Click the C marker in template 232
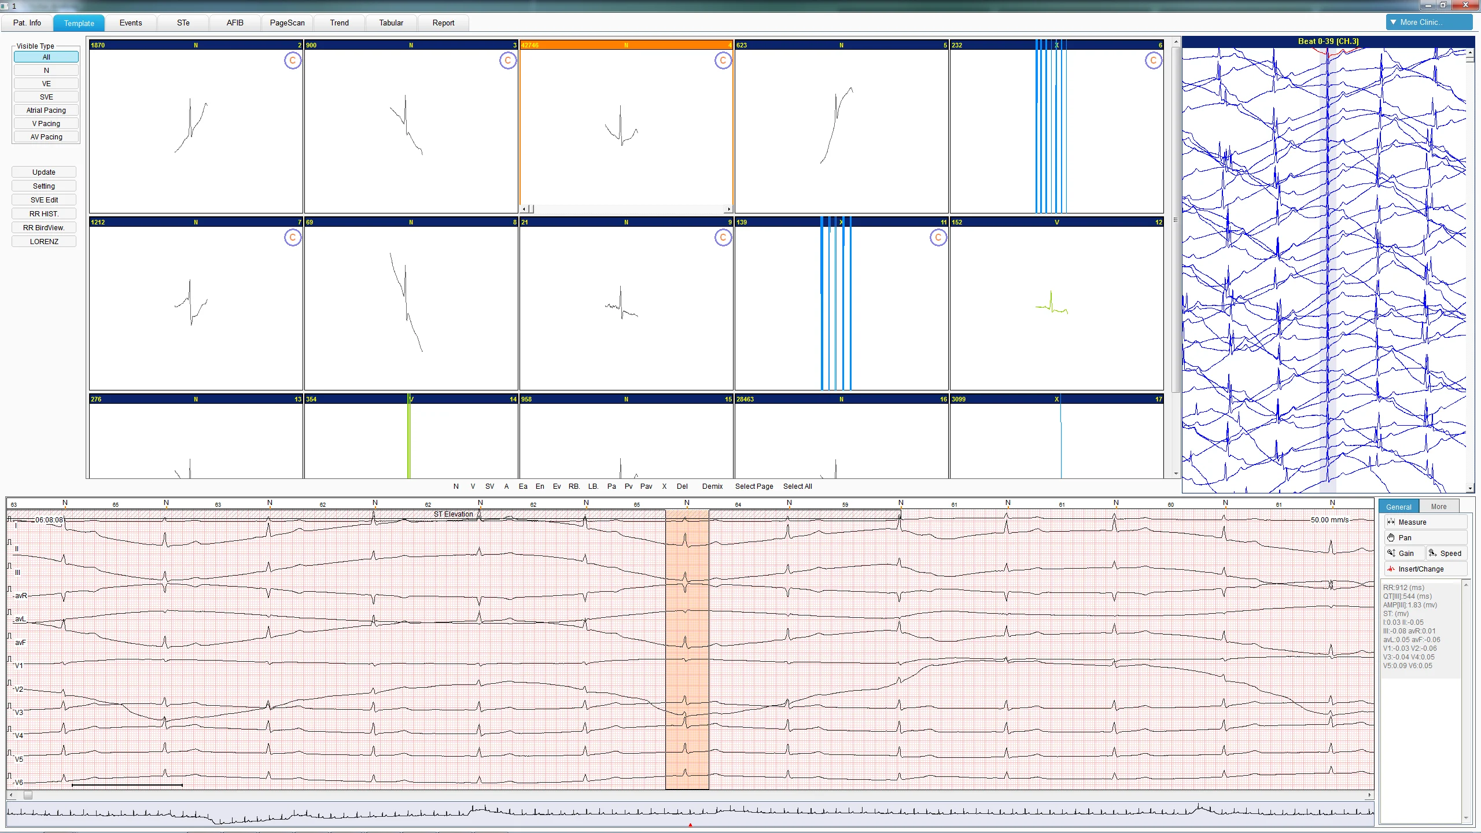Image resolution: width=1481 pixels, height=833 pixels. (x=1153, y=60)
